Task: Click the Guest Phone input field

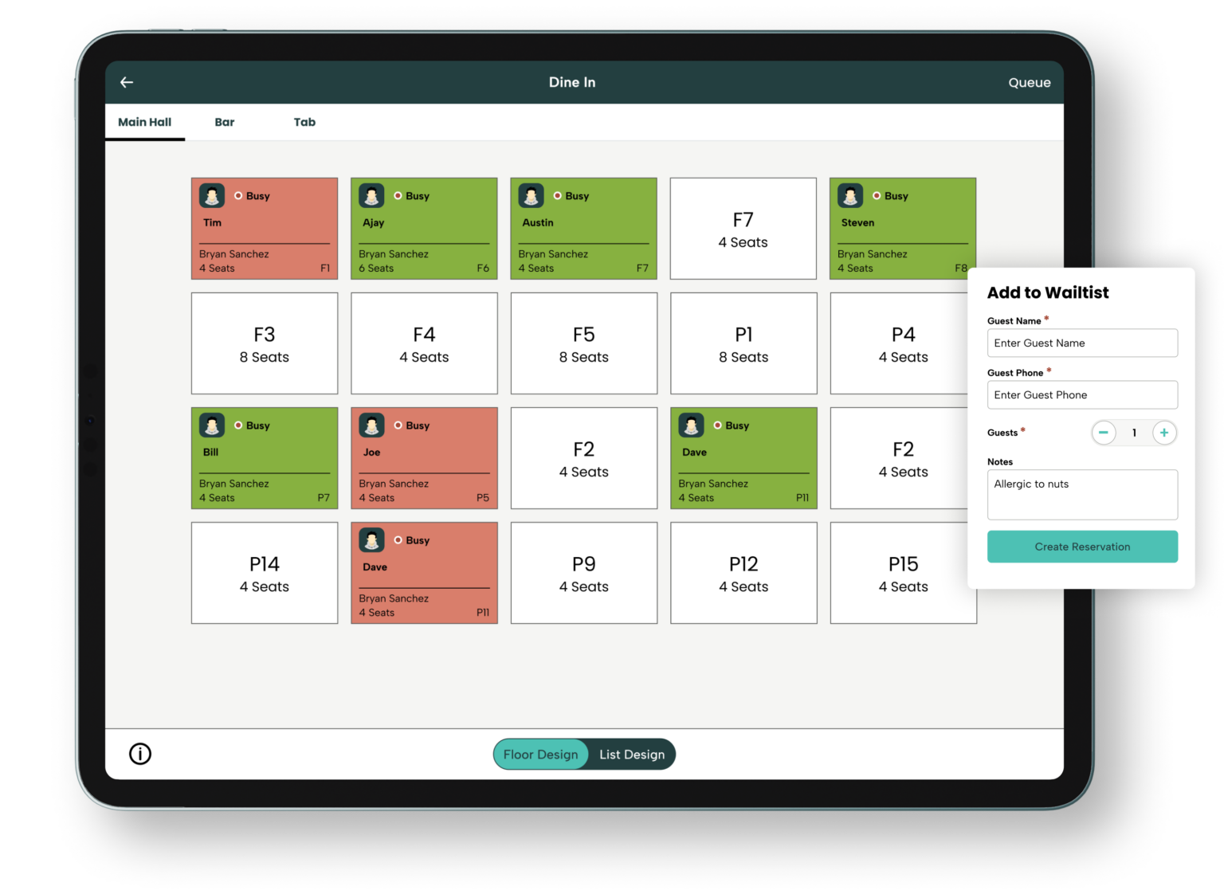Action: click(1082, 395)
